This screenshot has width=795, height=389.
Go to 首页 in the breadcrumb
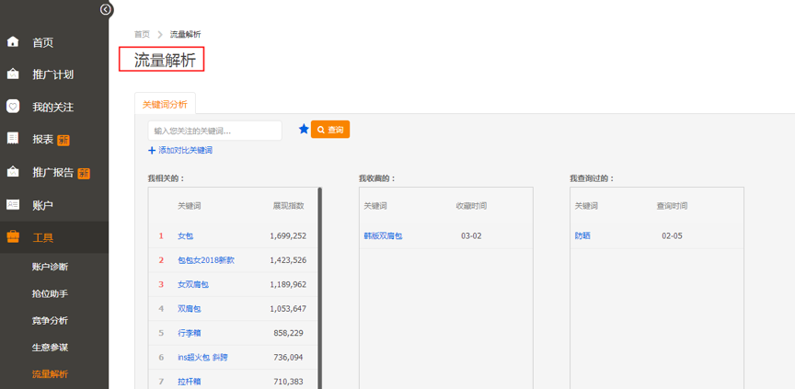pos(142,34)
